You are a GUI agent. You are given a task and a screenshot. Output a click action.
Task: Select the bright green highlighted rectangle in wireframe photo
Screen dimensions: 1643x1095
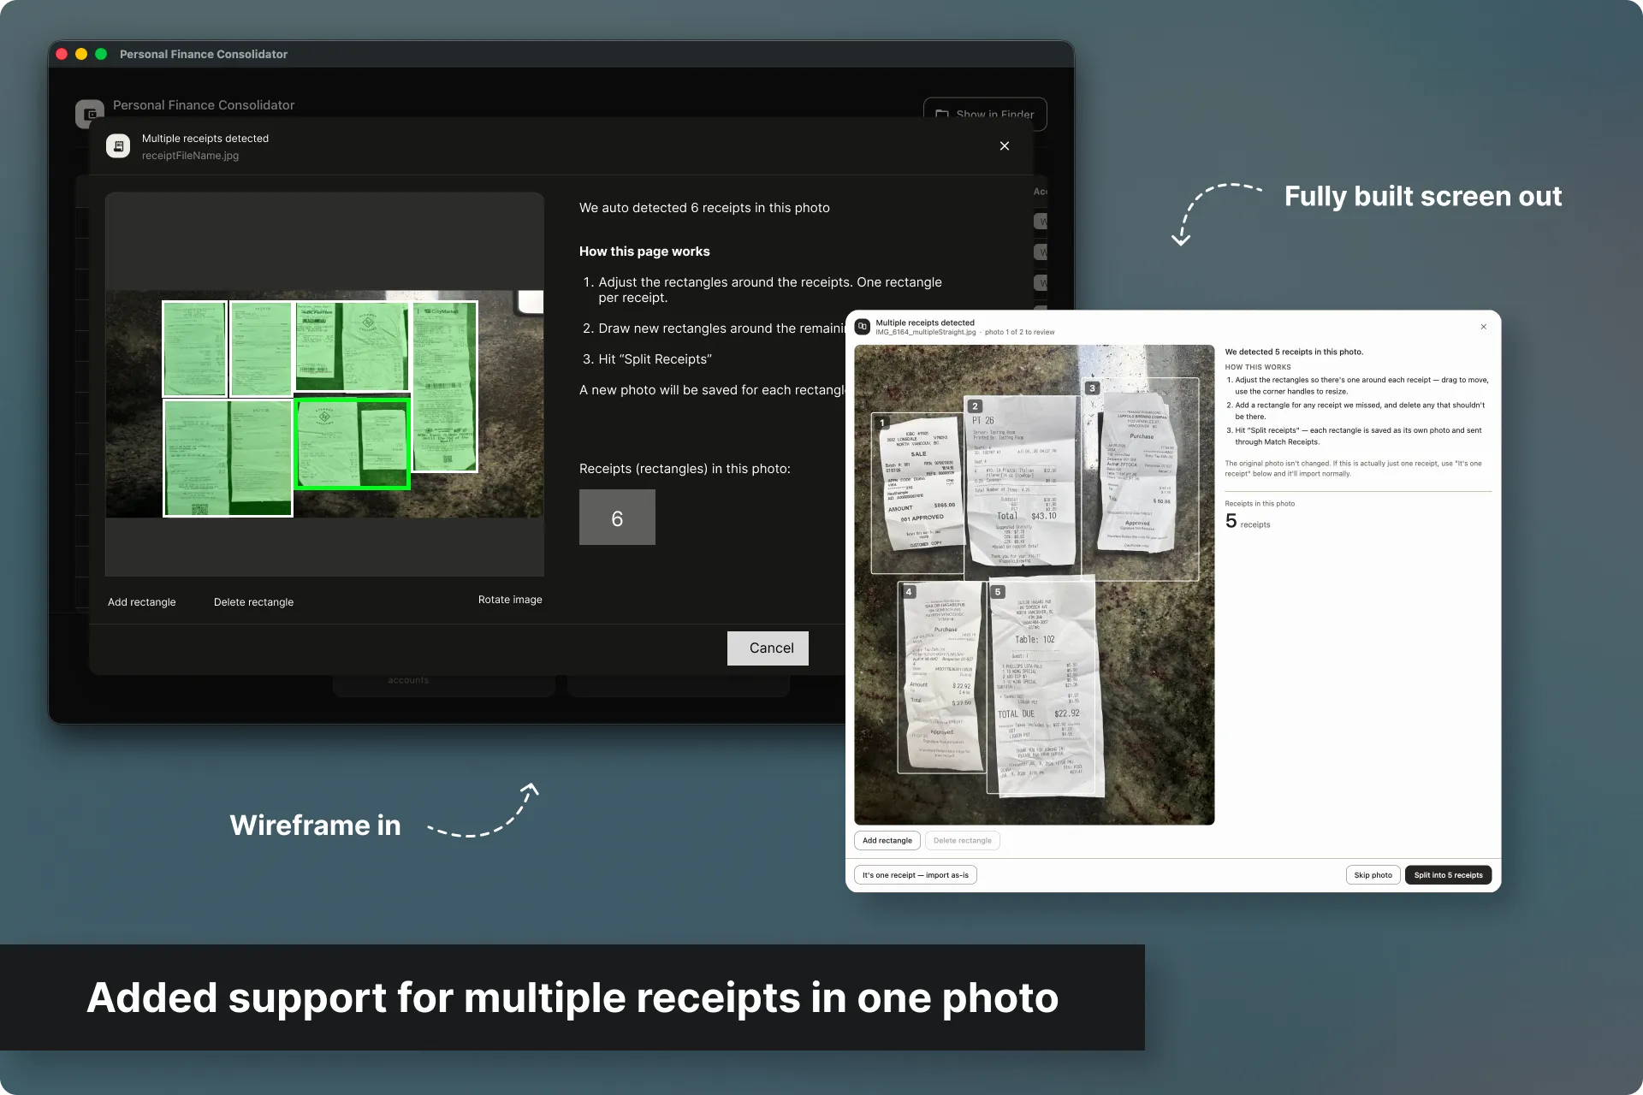[353, 443]
